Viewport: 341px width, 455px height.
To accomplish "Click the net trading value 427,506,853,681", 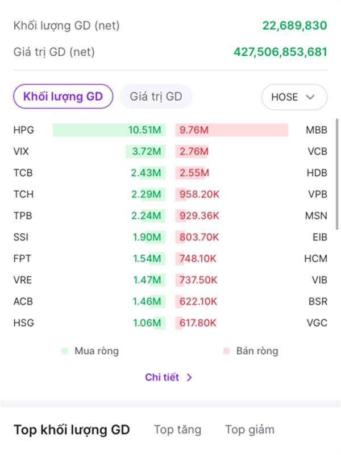I will (280, 52).
